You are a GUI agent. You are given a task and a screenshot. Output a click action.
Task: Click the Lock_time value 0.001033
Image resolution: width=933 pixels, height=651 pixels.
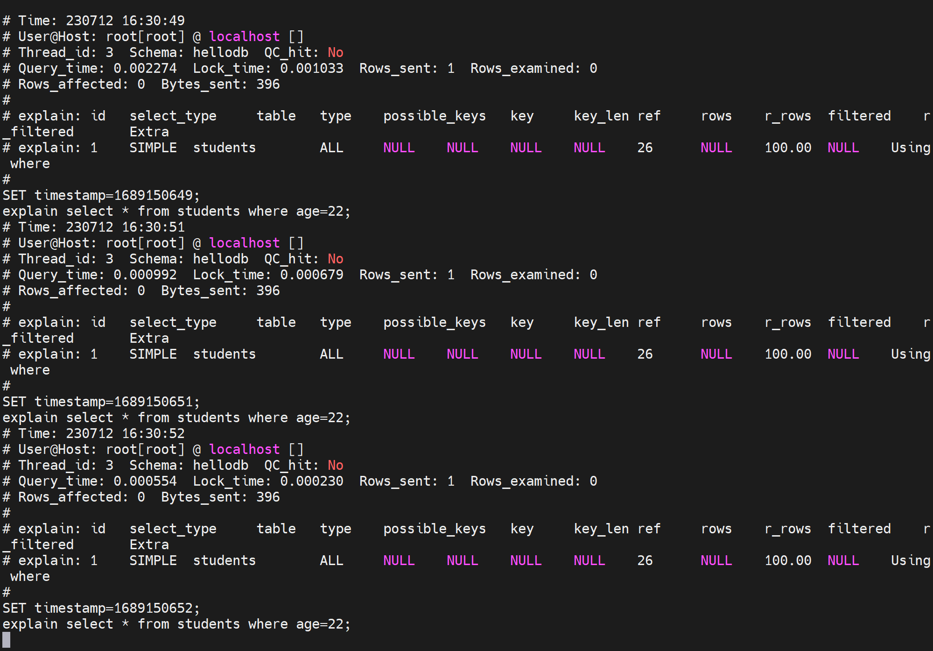tap(312, 68)
